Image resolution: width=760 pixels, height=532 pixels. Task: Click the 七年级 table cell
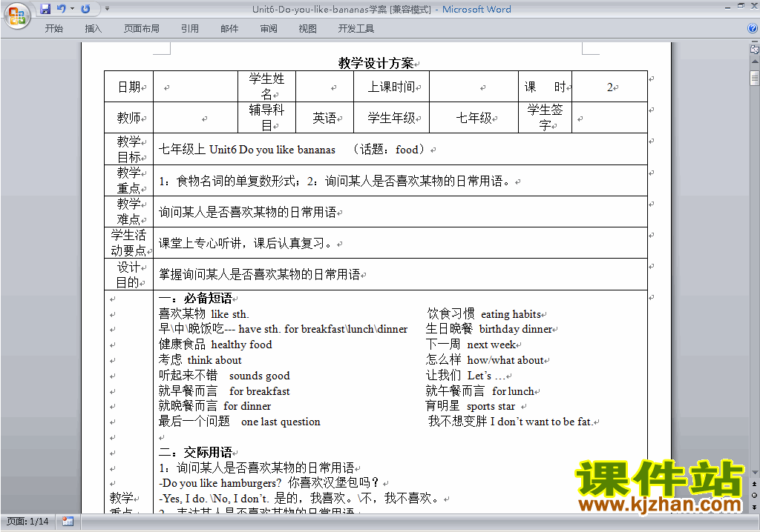(474, 118)
